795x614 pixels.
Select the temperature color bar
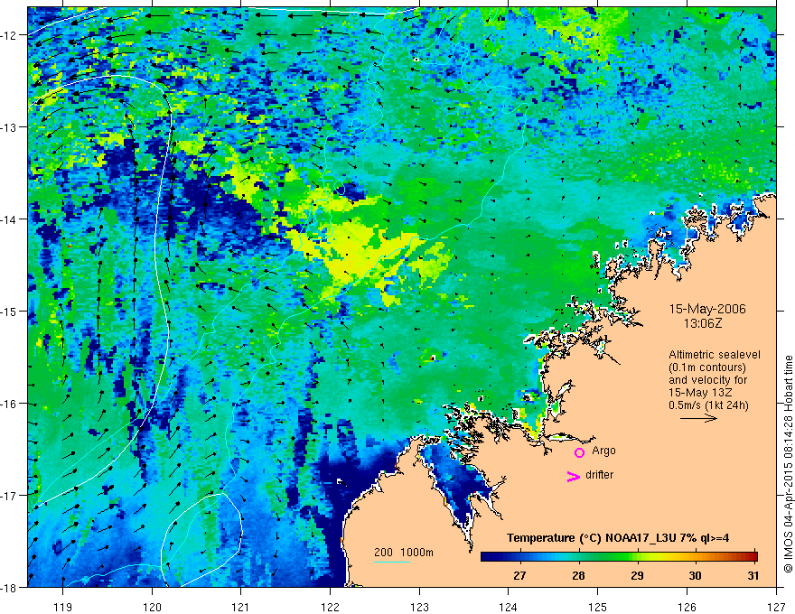click(619, 556)
